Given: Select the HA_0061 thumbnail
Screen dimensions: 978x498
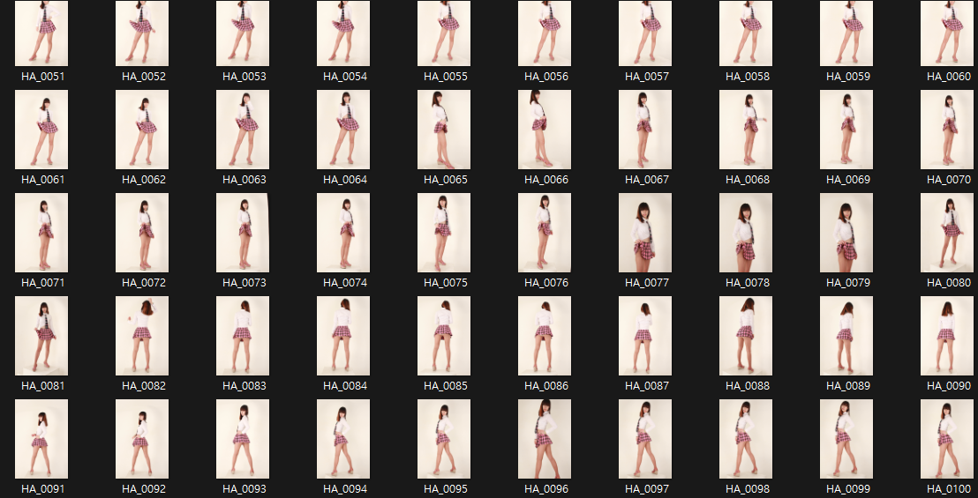Looking at the screenshot, I should 41,130.
